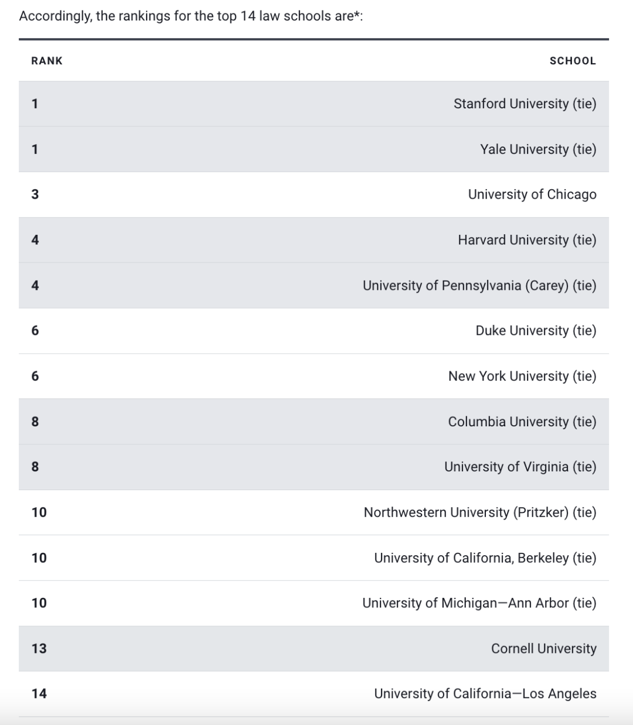633x725 pixels.
Task: Select University of Pennsylvania (Carey) entry
Action: click(479, 286)
